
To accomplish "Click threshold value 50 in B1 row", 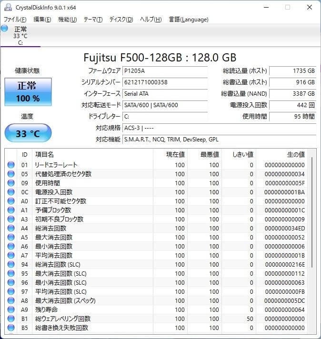I will (250, 319).
